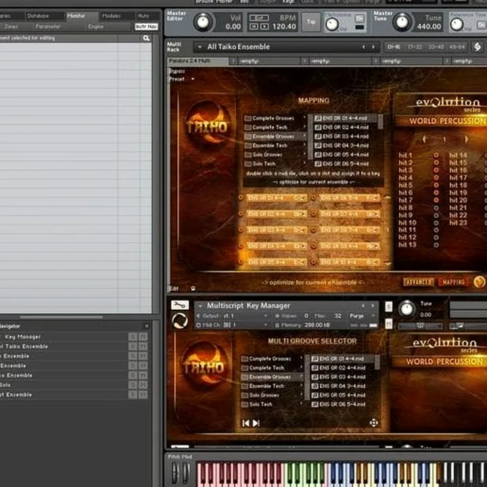Click the Instr Nav button
This screenshot has width=487, height=487.
(x=146, y=26)
